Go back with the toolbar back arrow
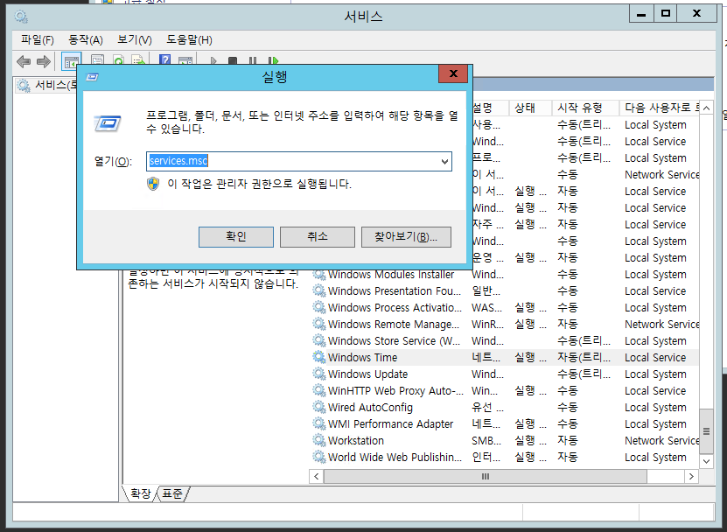Image resolution: width=727 pixels, height=532 pixels. pos(23,61)
